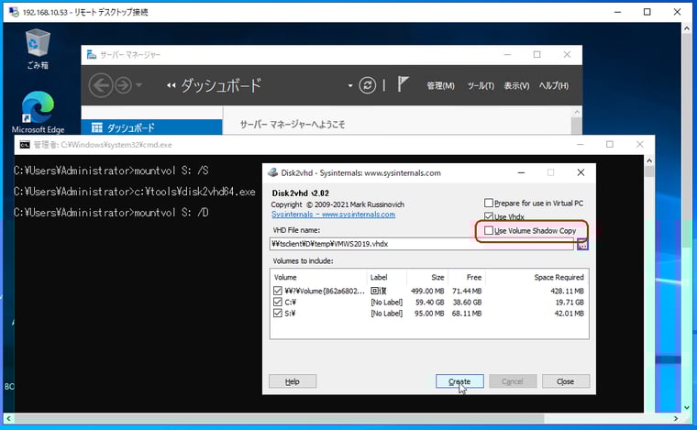Click the Help button in Disk2vhd
This screenshot has height=430, width=697.
point(293,381)
